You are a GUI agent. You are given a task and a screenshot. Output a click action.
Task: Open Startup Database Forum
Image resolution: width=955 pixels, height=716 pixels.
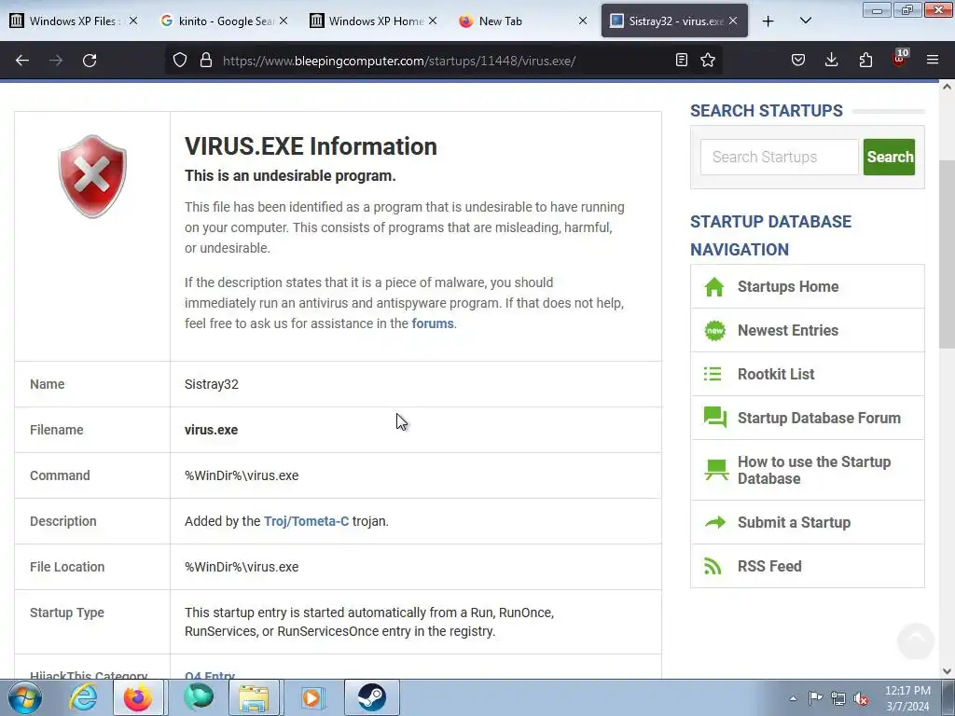pyautogui.click(x=819, y=418)
